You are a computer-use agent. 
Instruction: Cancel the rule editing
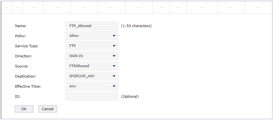(48, 109)
